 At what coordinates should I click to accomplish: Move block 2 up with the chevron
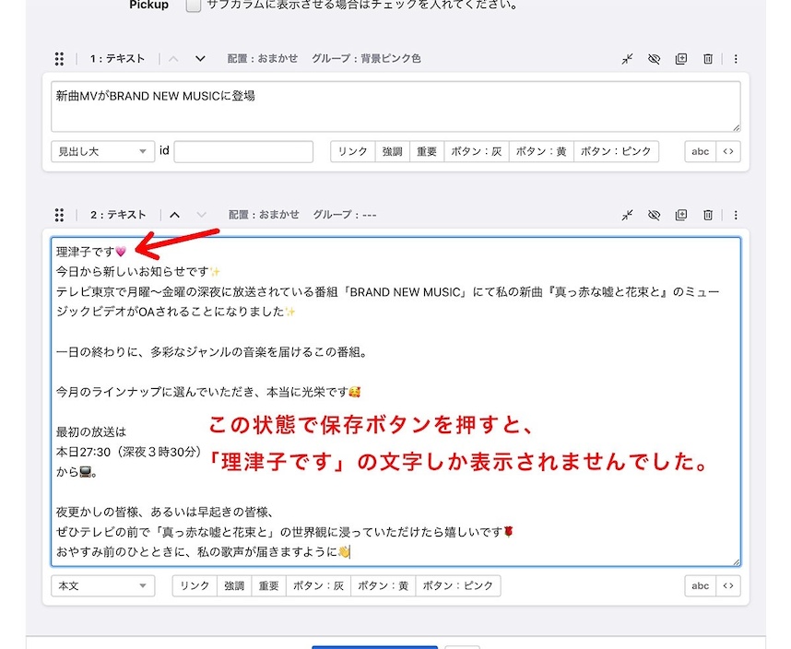[174, 215]
